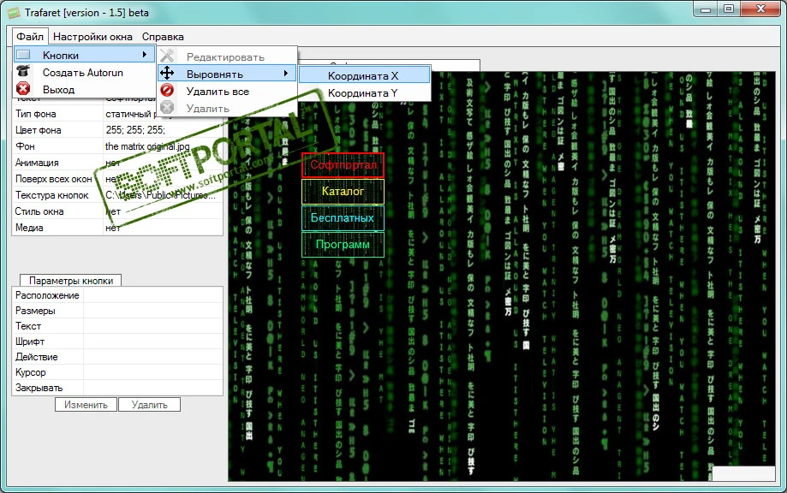Click the red prohibition Удалить все icon

point(168,91)
